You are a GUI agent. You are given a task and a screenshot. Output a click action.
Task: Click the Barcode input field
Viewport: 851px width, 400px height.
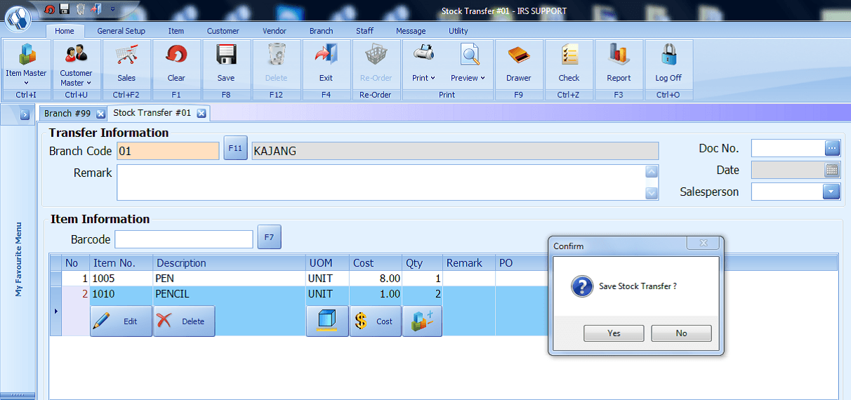pos(184,239)
